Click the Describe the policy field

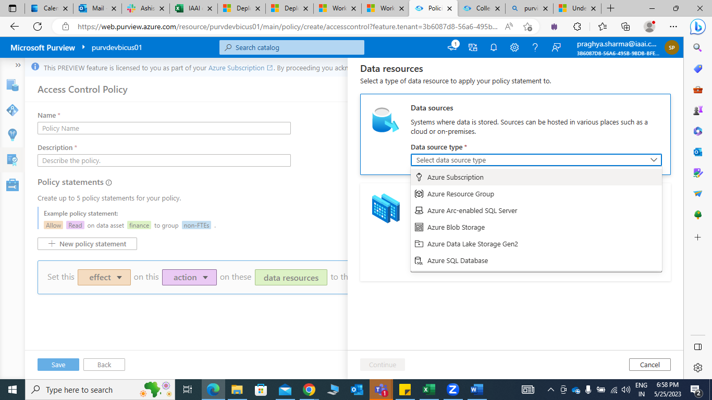pos(164,160)
